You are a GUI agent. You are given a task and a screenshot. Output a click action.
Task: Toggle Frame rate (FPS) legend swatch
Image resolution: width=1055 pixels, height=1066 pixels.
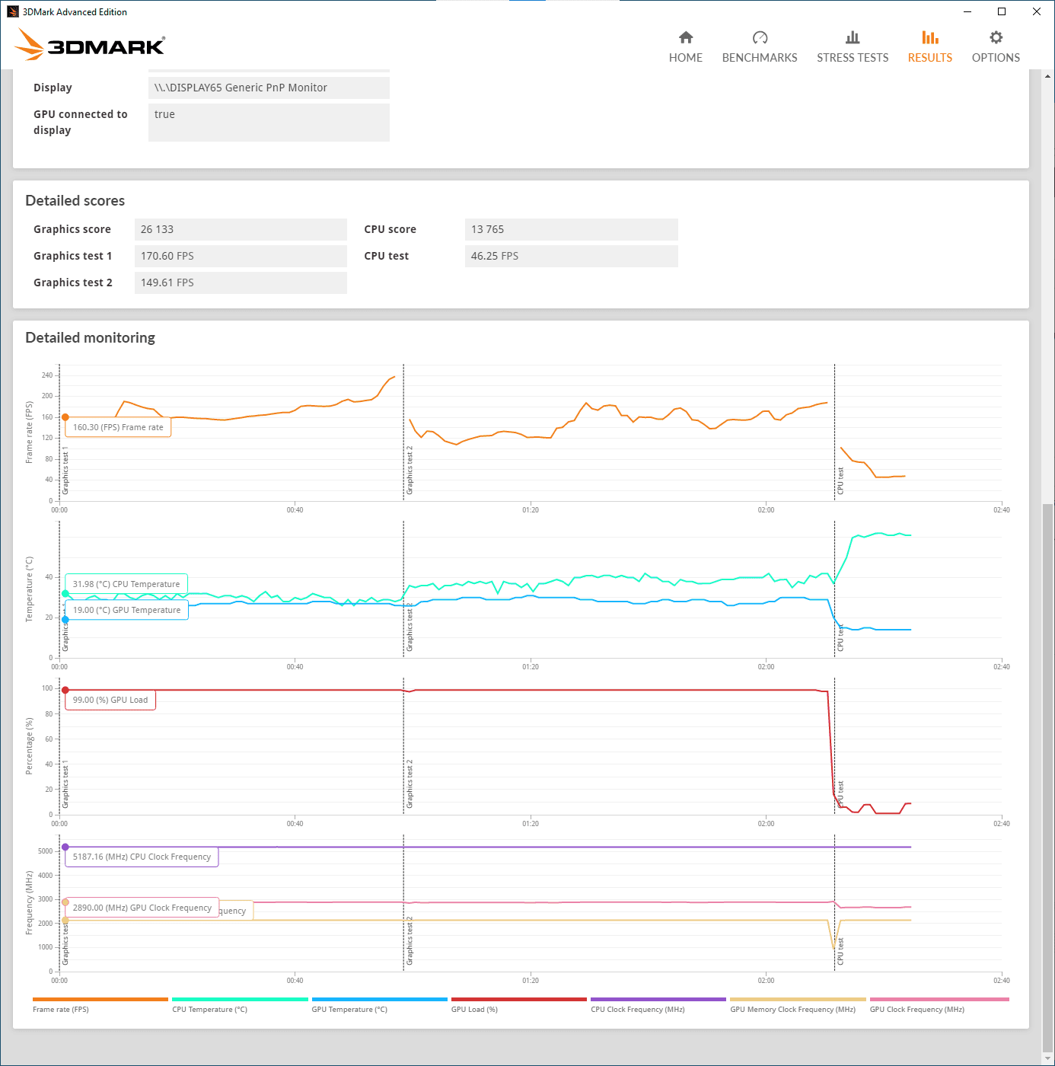[100, 999]
